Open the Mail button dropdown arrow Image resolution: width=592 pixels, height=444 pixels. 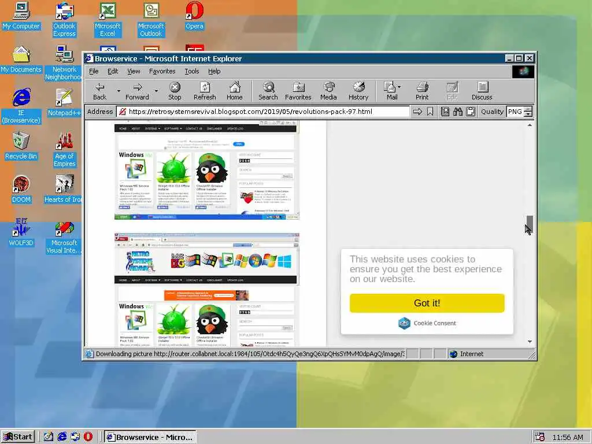coord(399,87)
